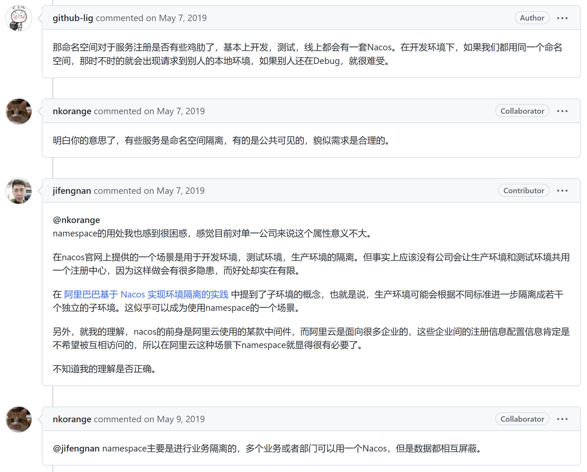Click github-lig's cartoon avatar
587x472 pixels.
click(18, 18)
